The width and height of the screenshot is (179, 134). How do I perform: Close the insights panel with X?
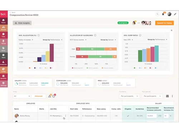[171, 30]
